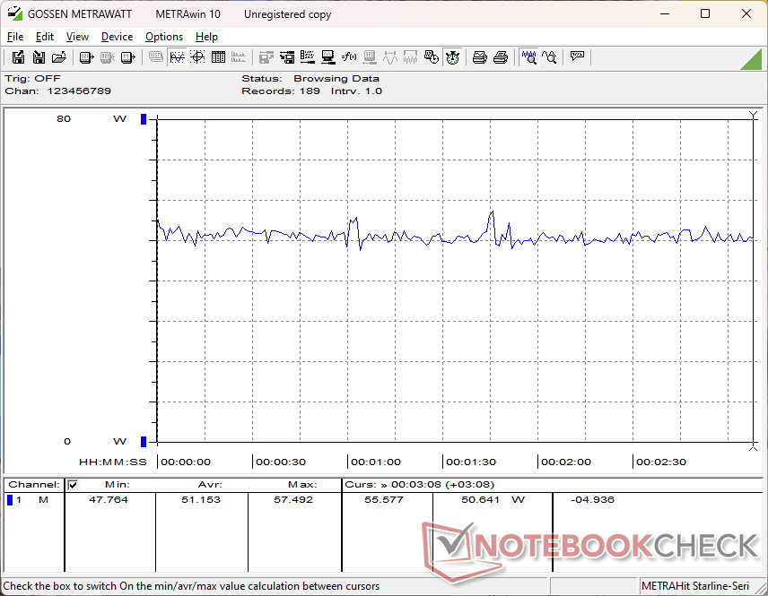Open file using the folder icon

tap(59, 57)
